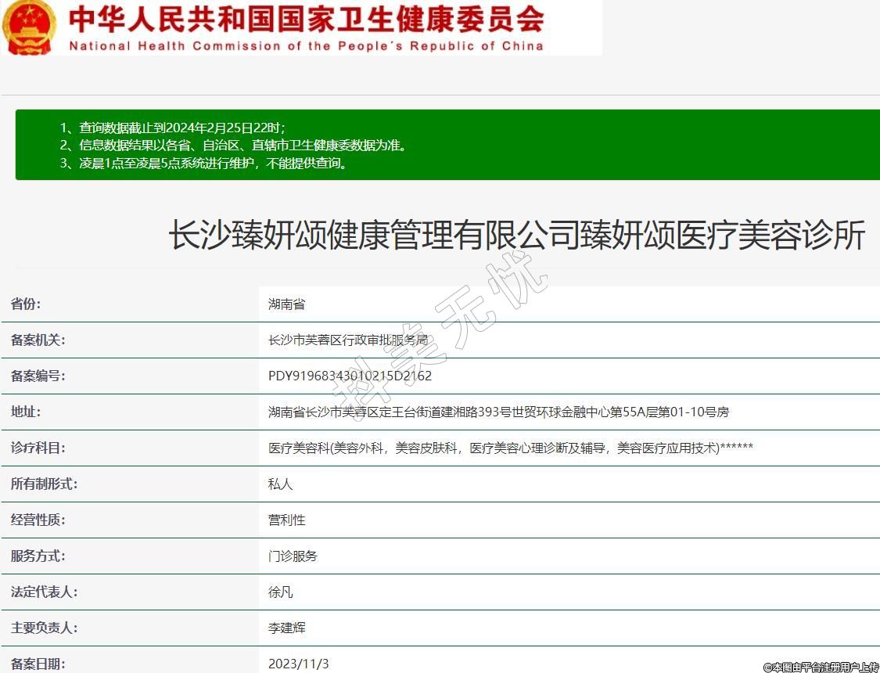Click the ownership value 私人
The image size is (880, 673).
coord(280,484)
